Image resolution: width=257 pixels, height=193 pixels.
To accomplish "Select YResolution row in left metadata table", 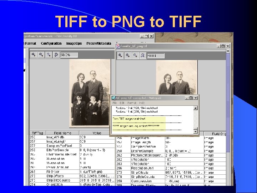I will coord(72,163).
